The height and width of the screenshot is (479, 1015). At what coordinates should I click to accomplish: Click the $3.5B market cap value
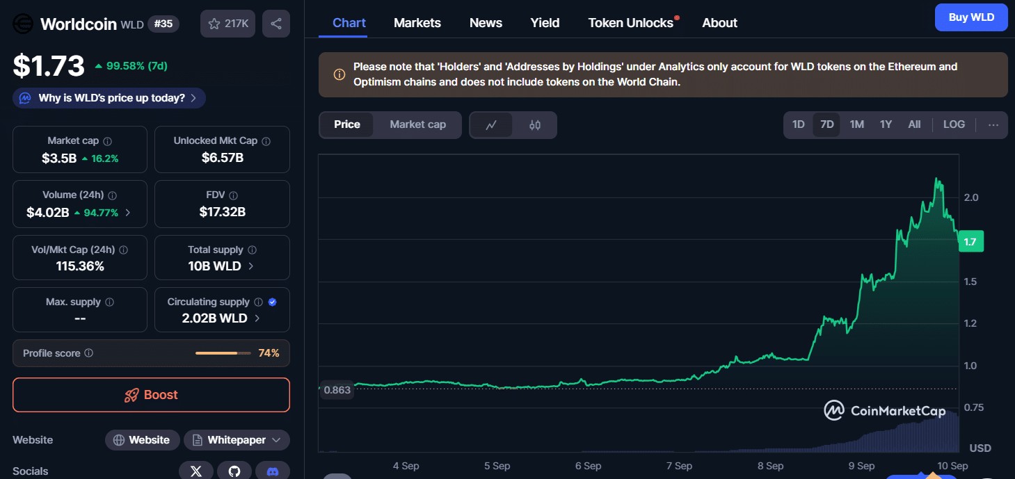[x=59, y=158]
